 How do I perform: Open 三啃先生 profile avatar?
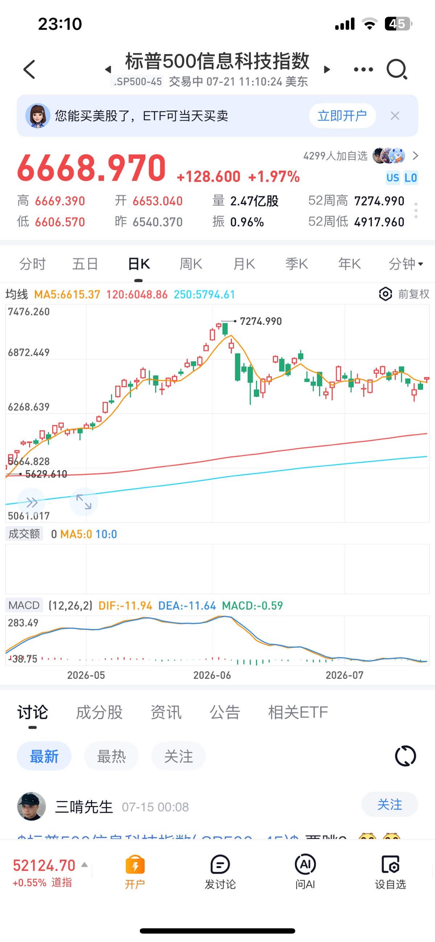pos(32,806)
